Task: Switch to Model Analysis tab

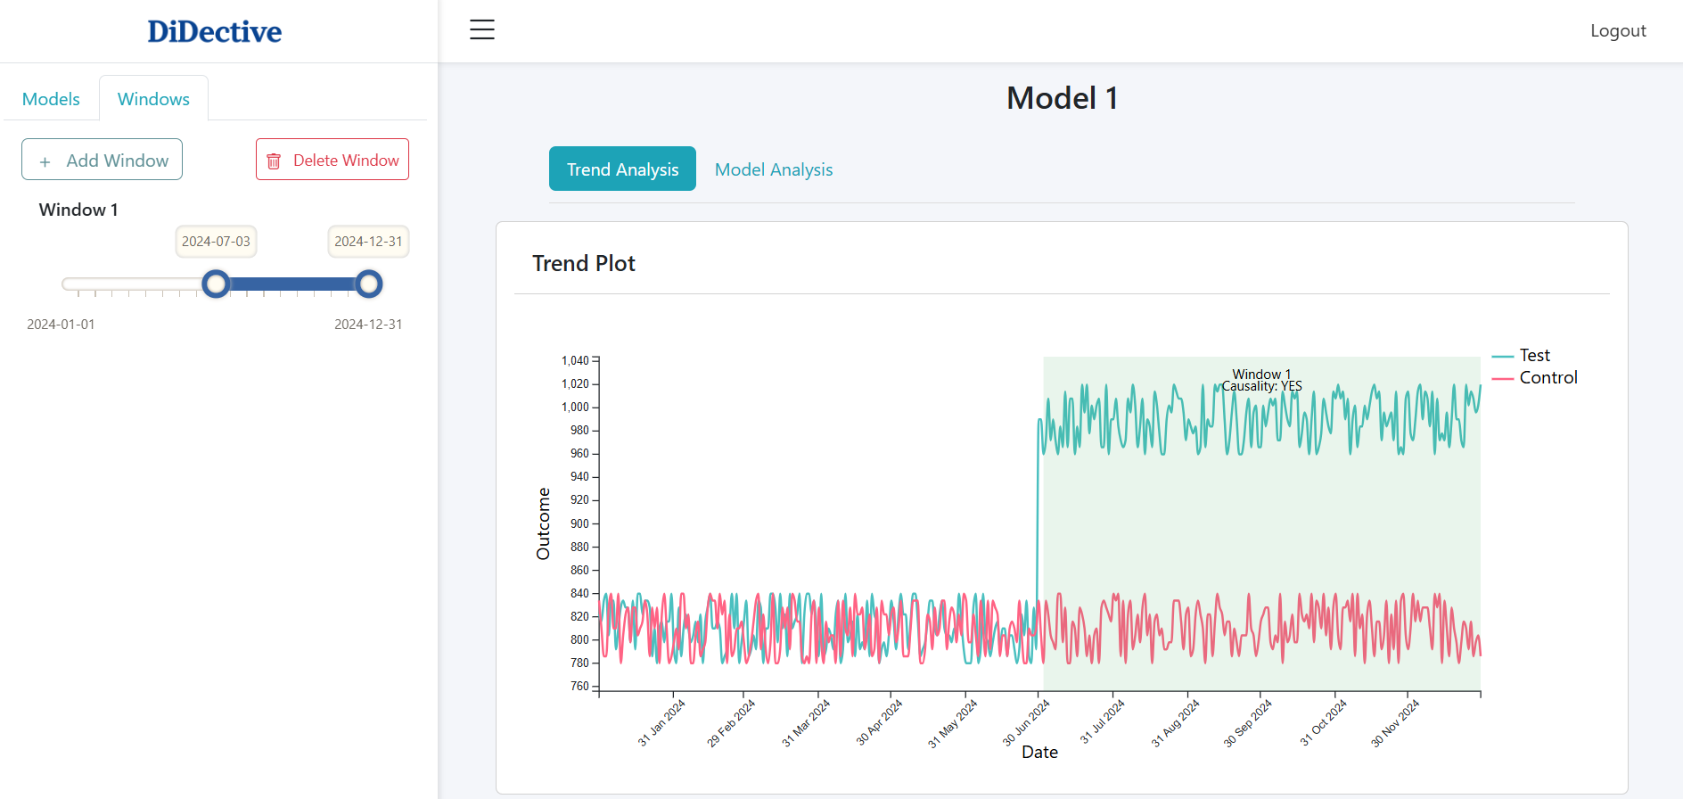Action: pyautogui.click(x=774, y=169)
